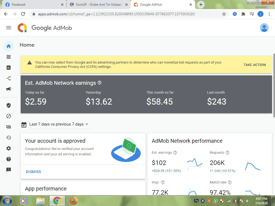This screenshot has height=206, width=275.
Task: Click TAKE ACTION in the CCPA banner
Action: pyautogui.click(x=255, y=65)
